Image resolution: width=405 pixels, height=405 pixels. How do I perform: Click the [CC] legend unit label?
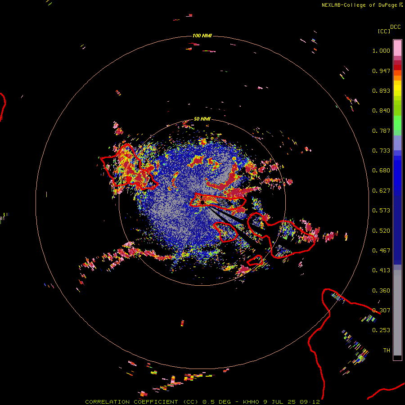click(x=384, y=31)
